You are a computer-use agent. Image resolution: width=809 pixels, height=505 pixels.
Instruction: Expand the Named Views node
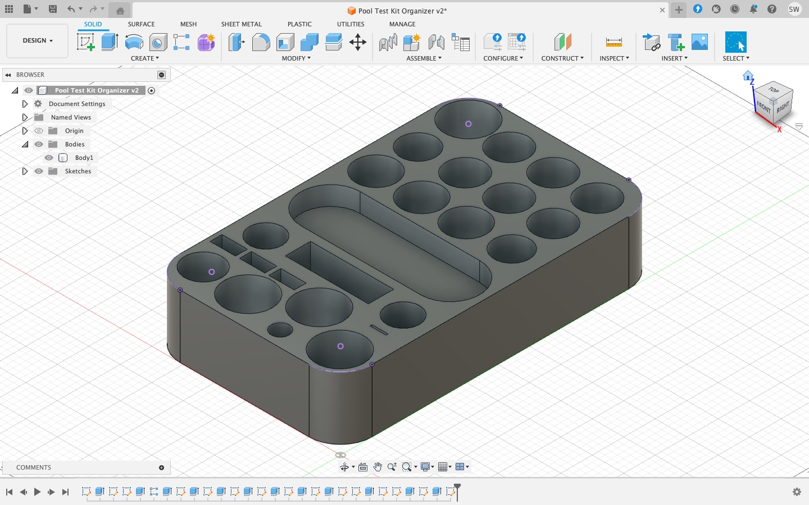coord(25,117)
